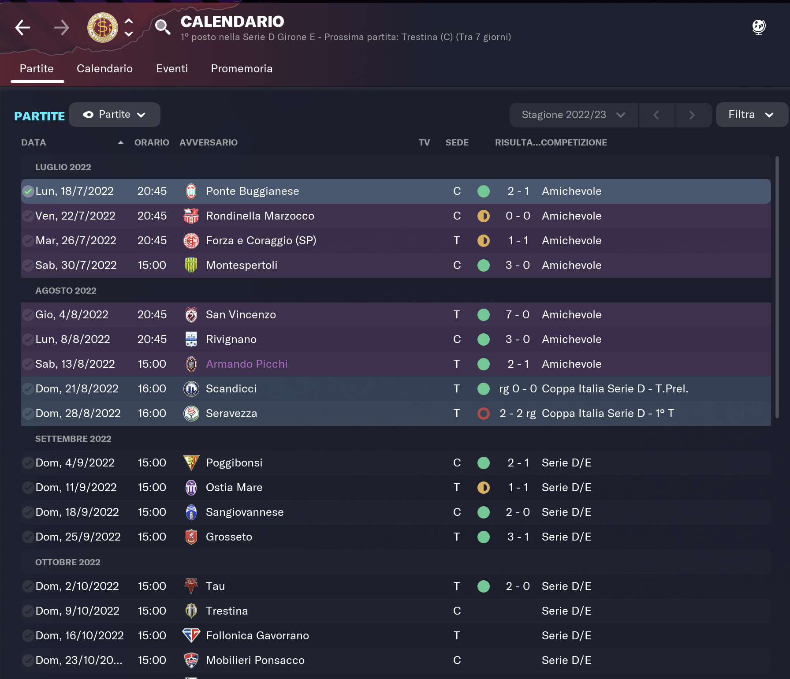Open the Armando Picchi team link
The height and width of the screenshot is (679, 790).
coord(246,364)
